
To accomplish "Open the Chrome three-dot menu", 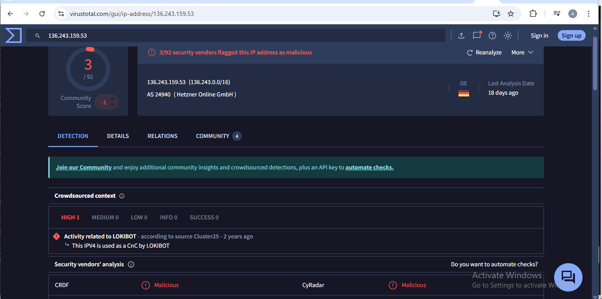I will pyautogui.click(x=589, y=14).
